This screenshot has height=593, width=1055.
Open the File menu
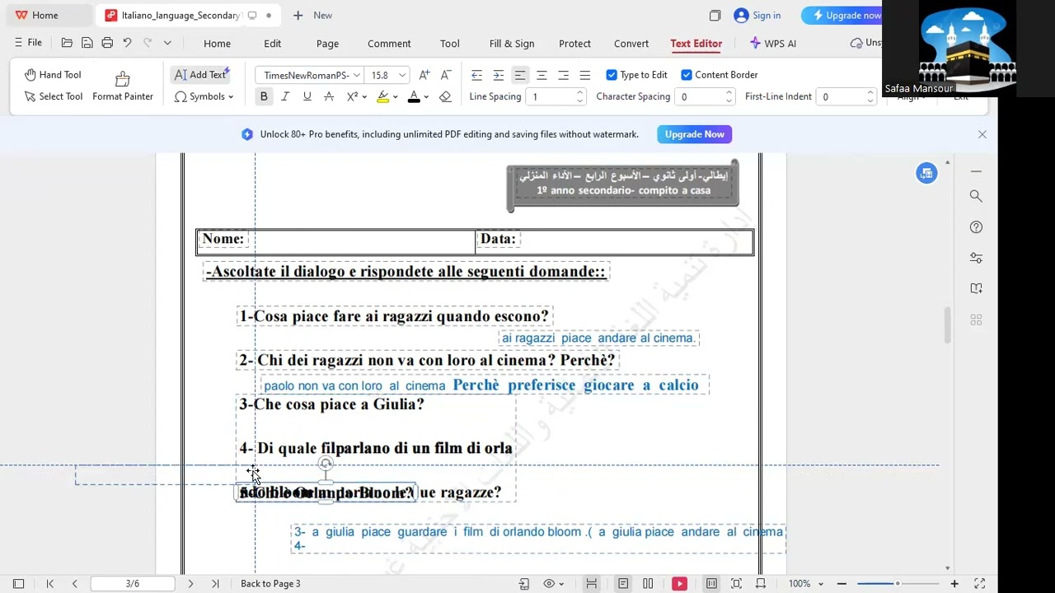point(27,43)
